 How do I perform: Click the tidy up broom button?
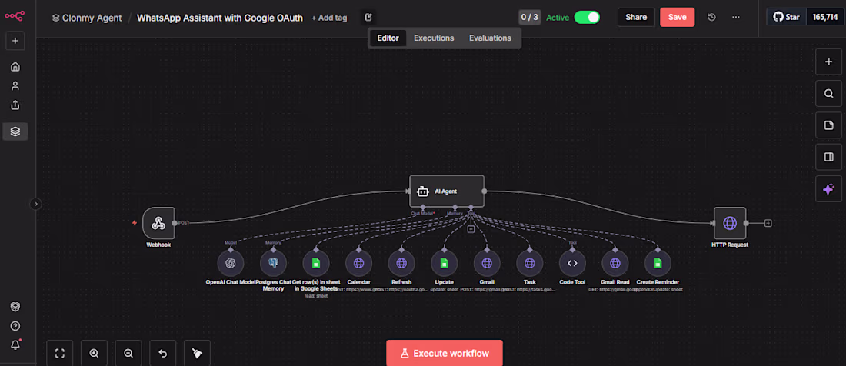click(197, 353)
